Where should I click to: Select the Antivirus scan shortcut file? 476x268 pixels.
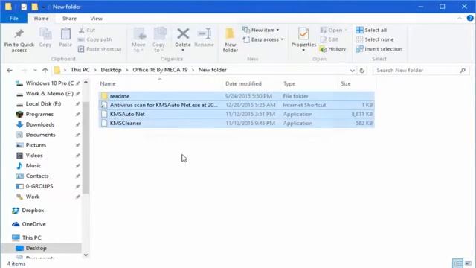[237, 105]
